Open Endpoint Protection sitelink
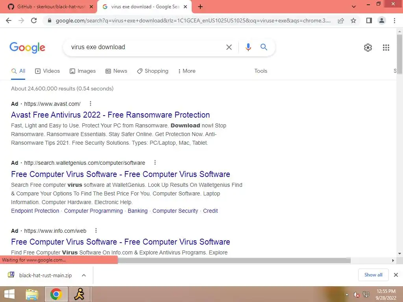Image resolution: width=403 pixels, height=302 pixels. [35, 211]
